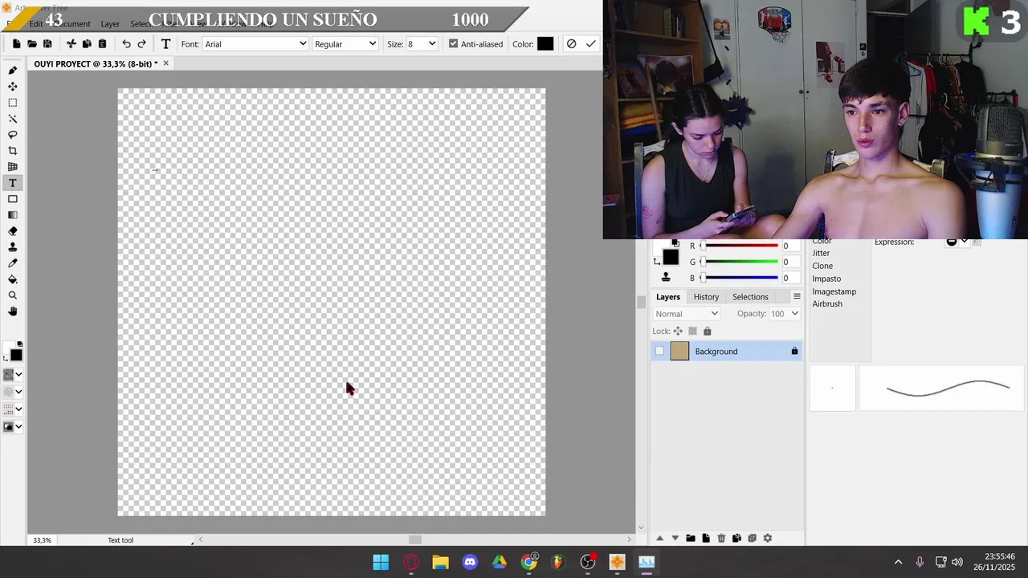
Task: Select the Lasso tool
Action: point(13,135)
